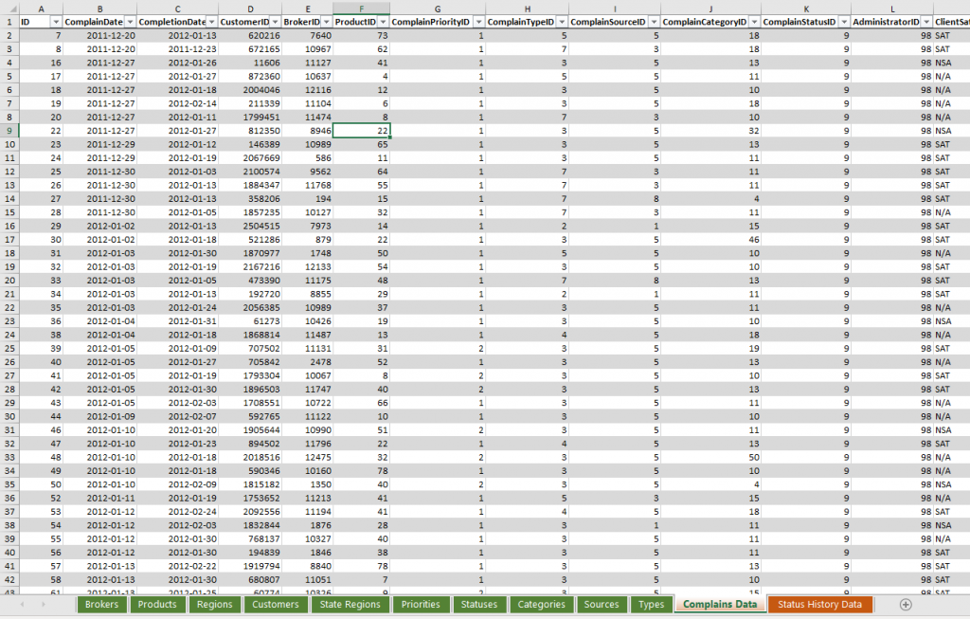
Task: Select the ProductID cell containing 22
Action: click(x=361, y=131)
